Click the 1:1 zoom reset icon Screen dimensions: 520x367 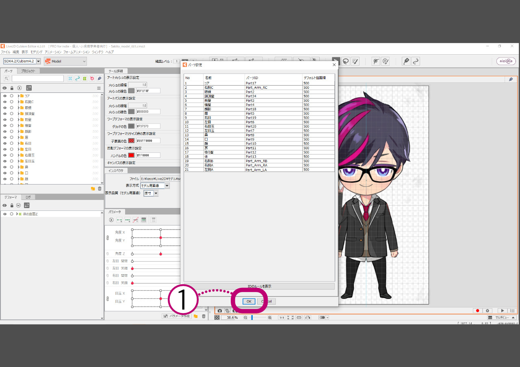pyautogui.click(x=281, y=318)
